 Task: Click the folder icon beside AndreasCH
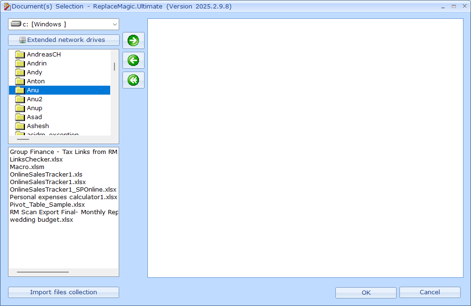[x=20, y=55]
